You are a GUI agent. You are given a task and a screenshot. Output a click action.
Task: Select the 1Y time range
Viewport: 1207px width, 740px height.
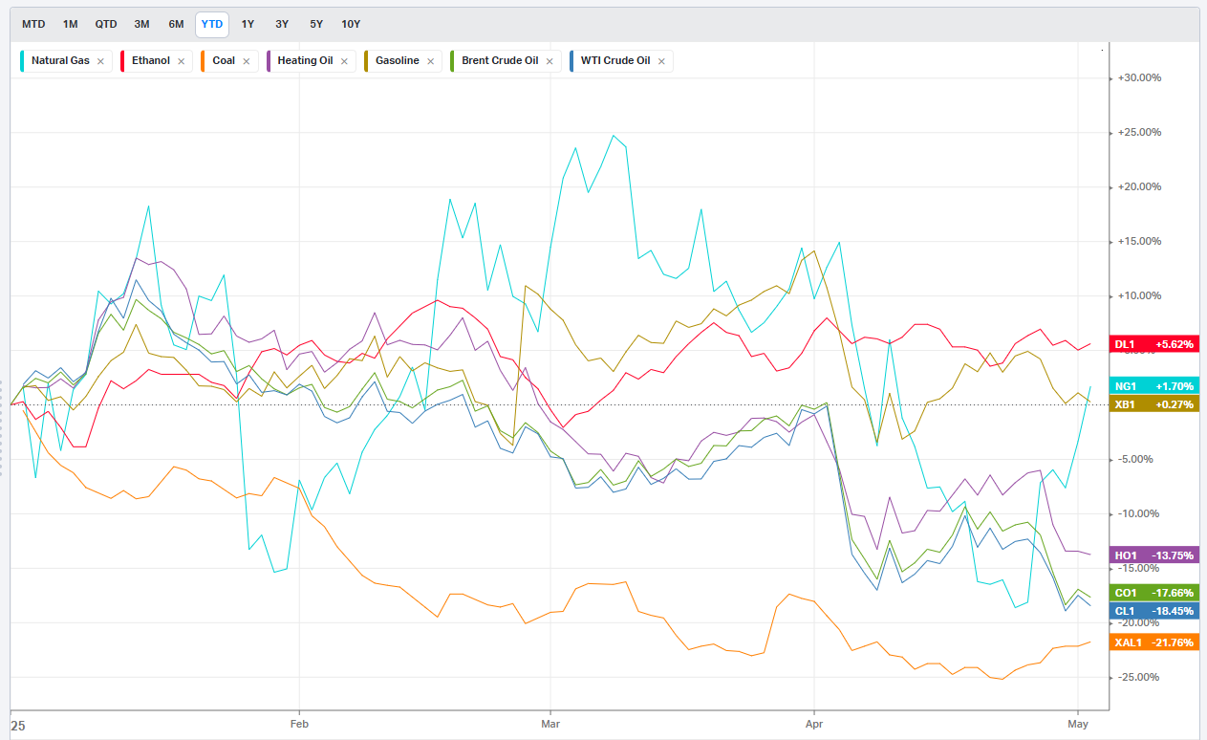[248, 24]
